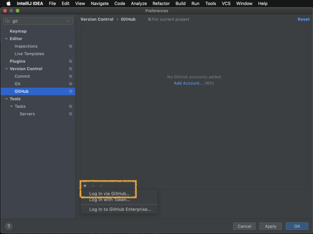Open the Code menu
Viewport: 313px width, 234px height.
(x=120, y=3)
